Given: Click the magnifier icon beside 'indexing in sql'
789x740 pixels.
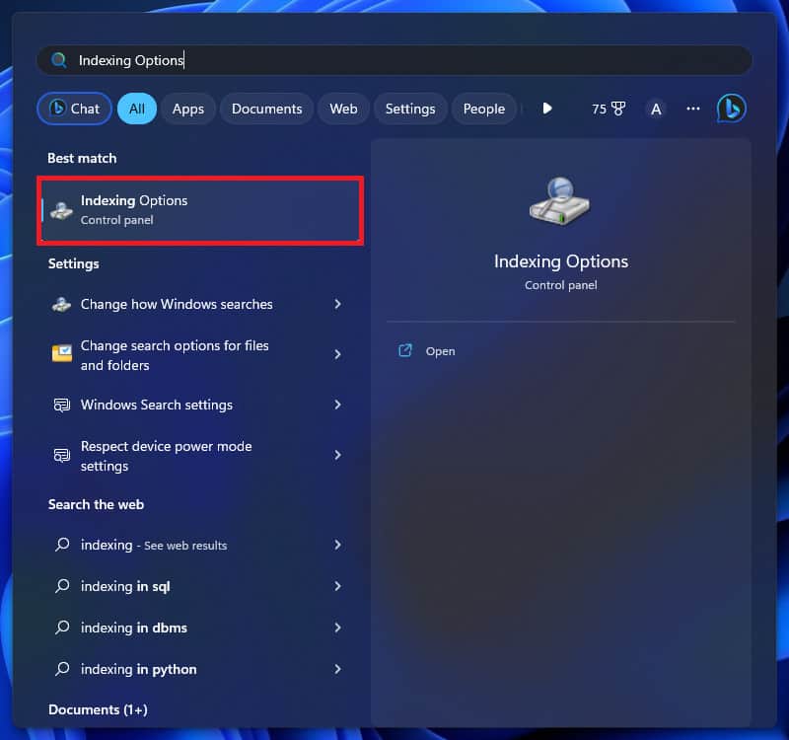Looking at the screenshot, I should coord(62,585).
